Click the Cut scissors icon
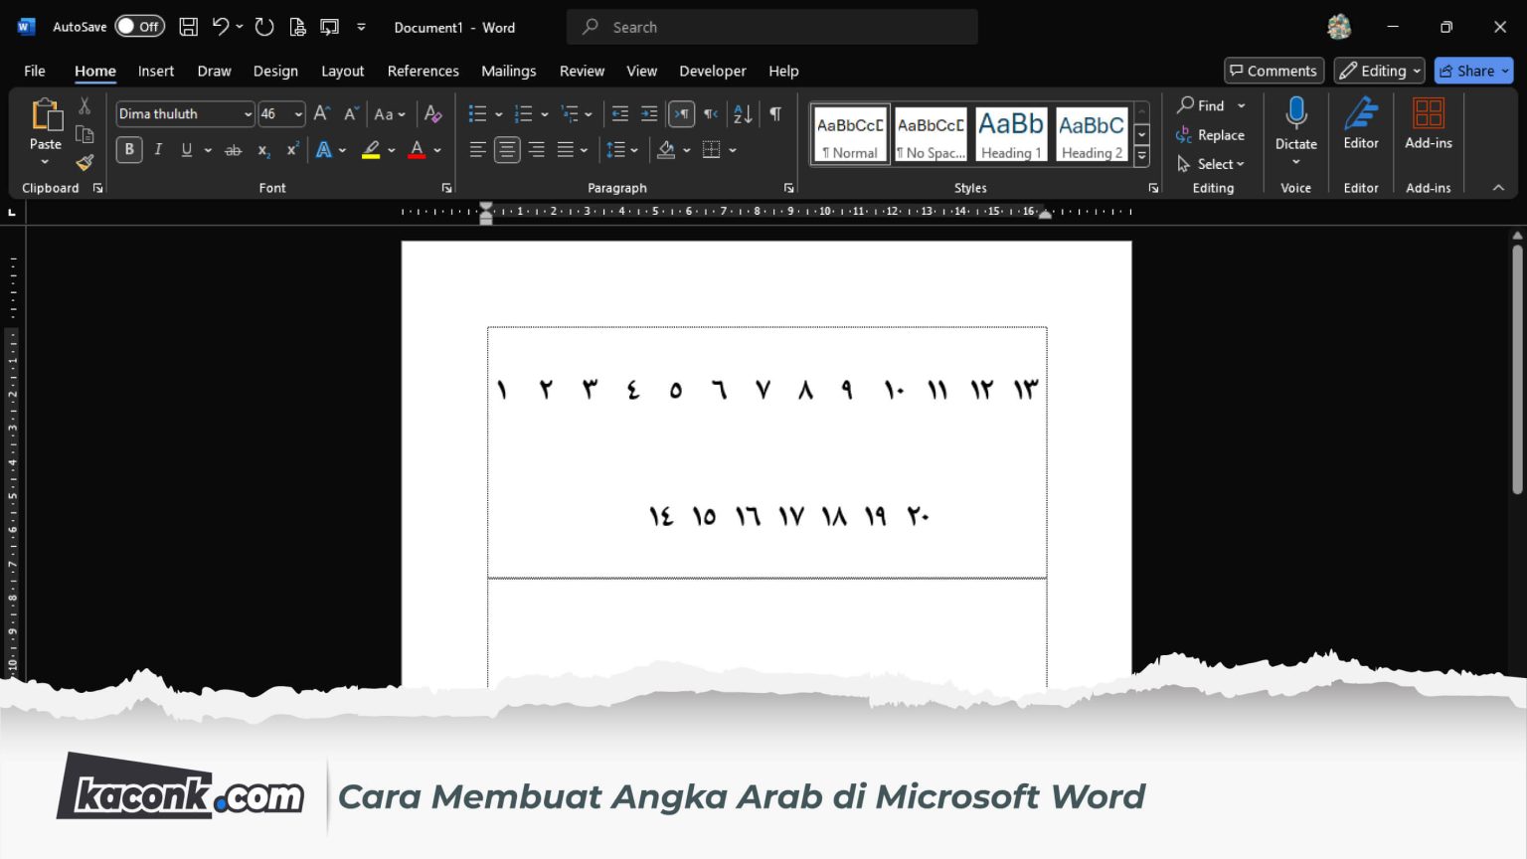The image size is (1527, 859). (85, 105)
